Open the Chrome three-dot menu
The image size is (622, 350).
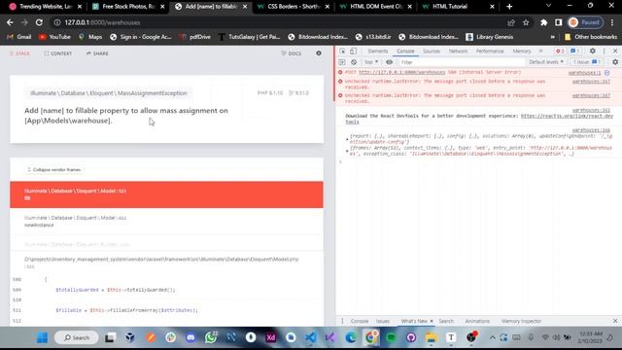(612, 22)
